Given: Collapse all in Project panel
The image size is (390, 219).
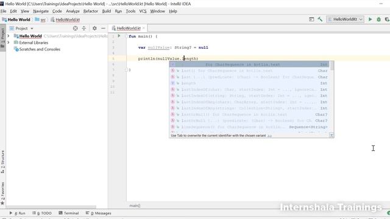Looking at the screenshot, I should click(84, 29).
